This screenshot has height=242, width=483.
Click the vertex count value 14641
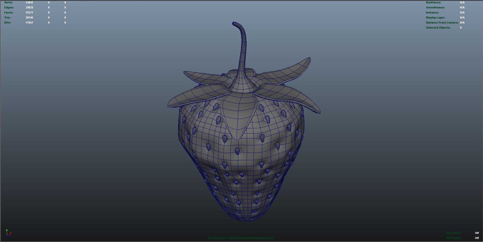[29, 3]
